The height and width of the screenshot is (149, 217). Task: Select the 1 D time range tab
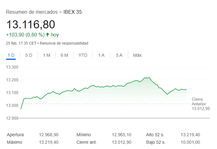pos(11,55)
